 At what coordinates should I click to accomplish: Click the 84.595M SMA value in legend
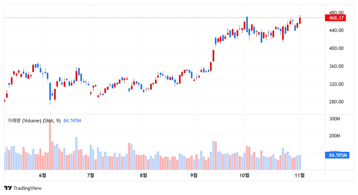72,121
